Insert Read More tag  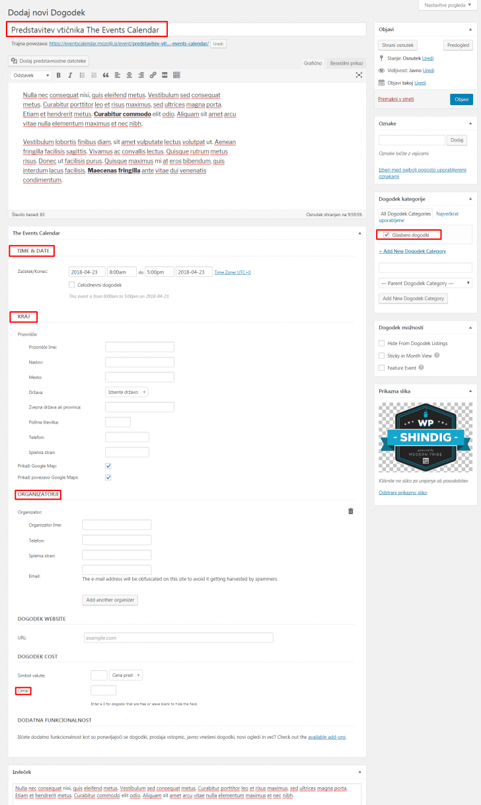coord(165,75)
